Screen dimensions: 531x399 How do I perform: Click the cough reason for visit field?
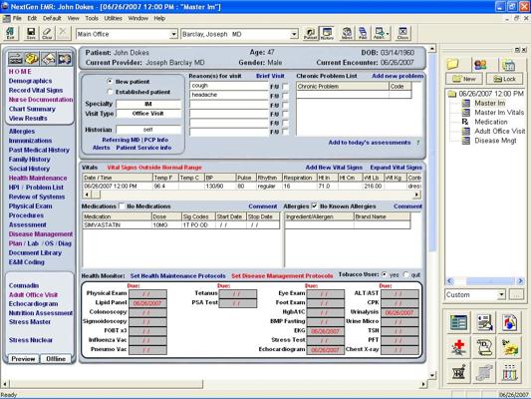click(x=229, y=86)
